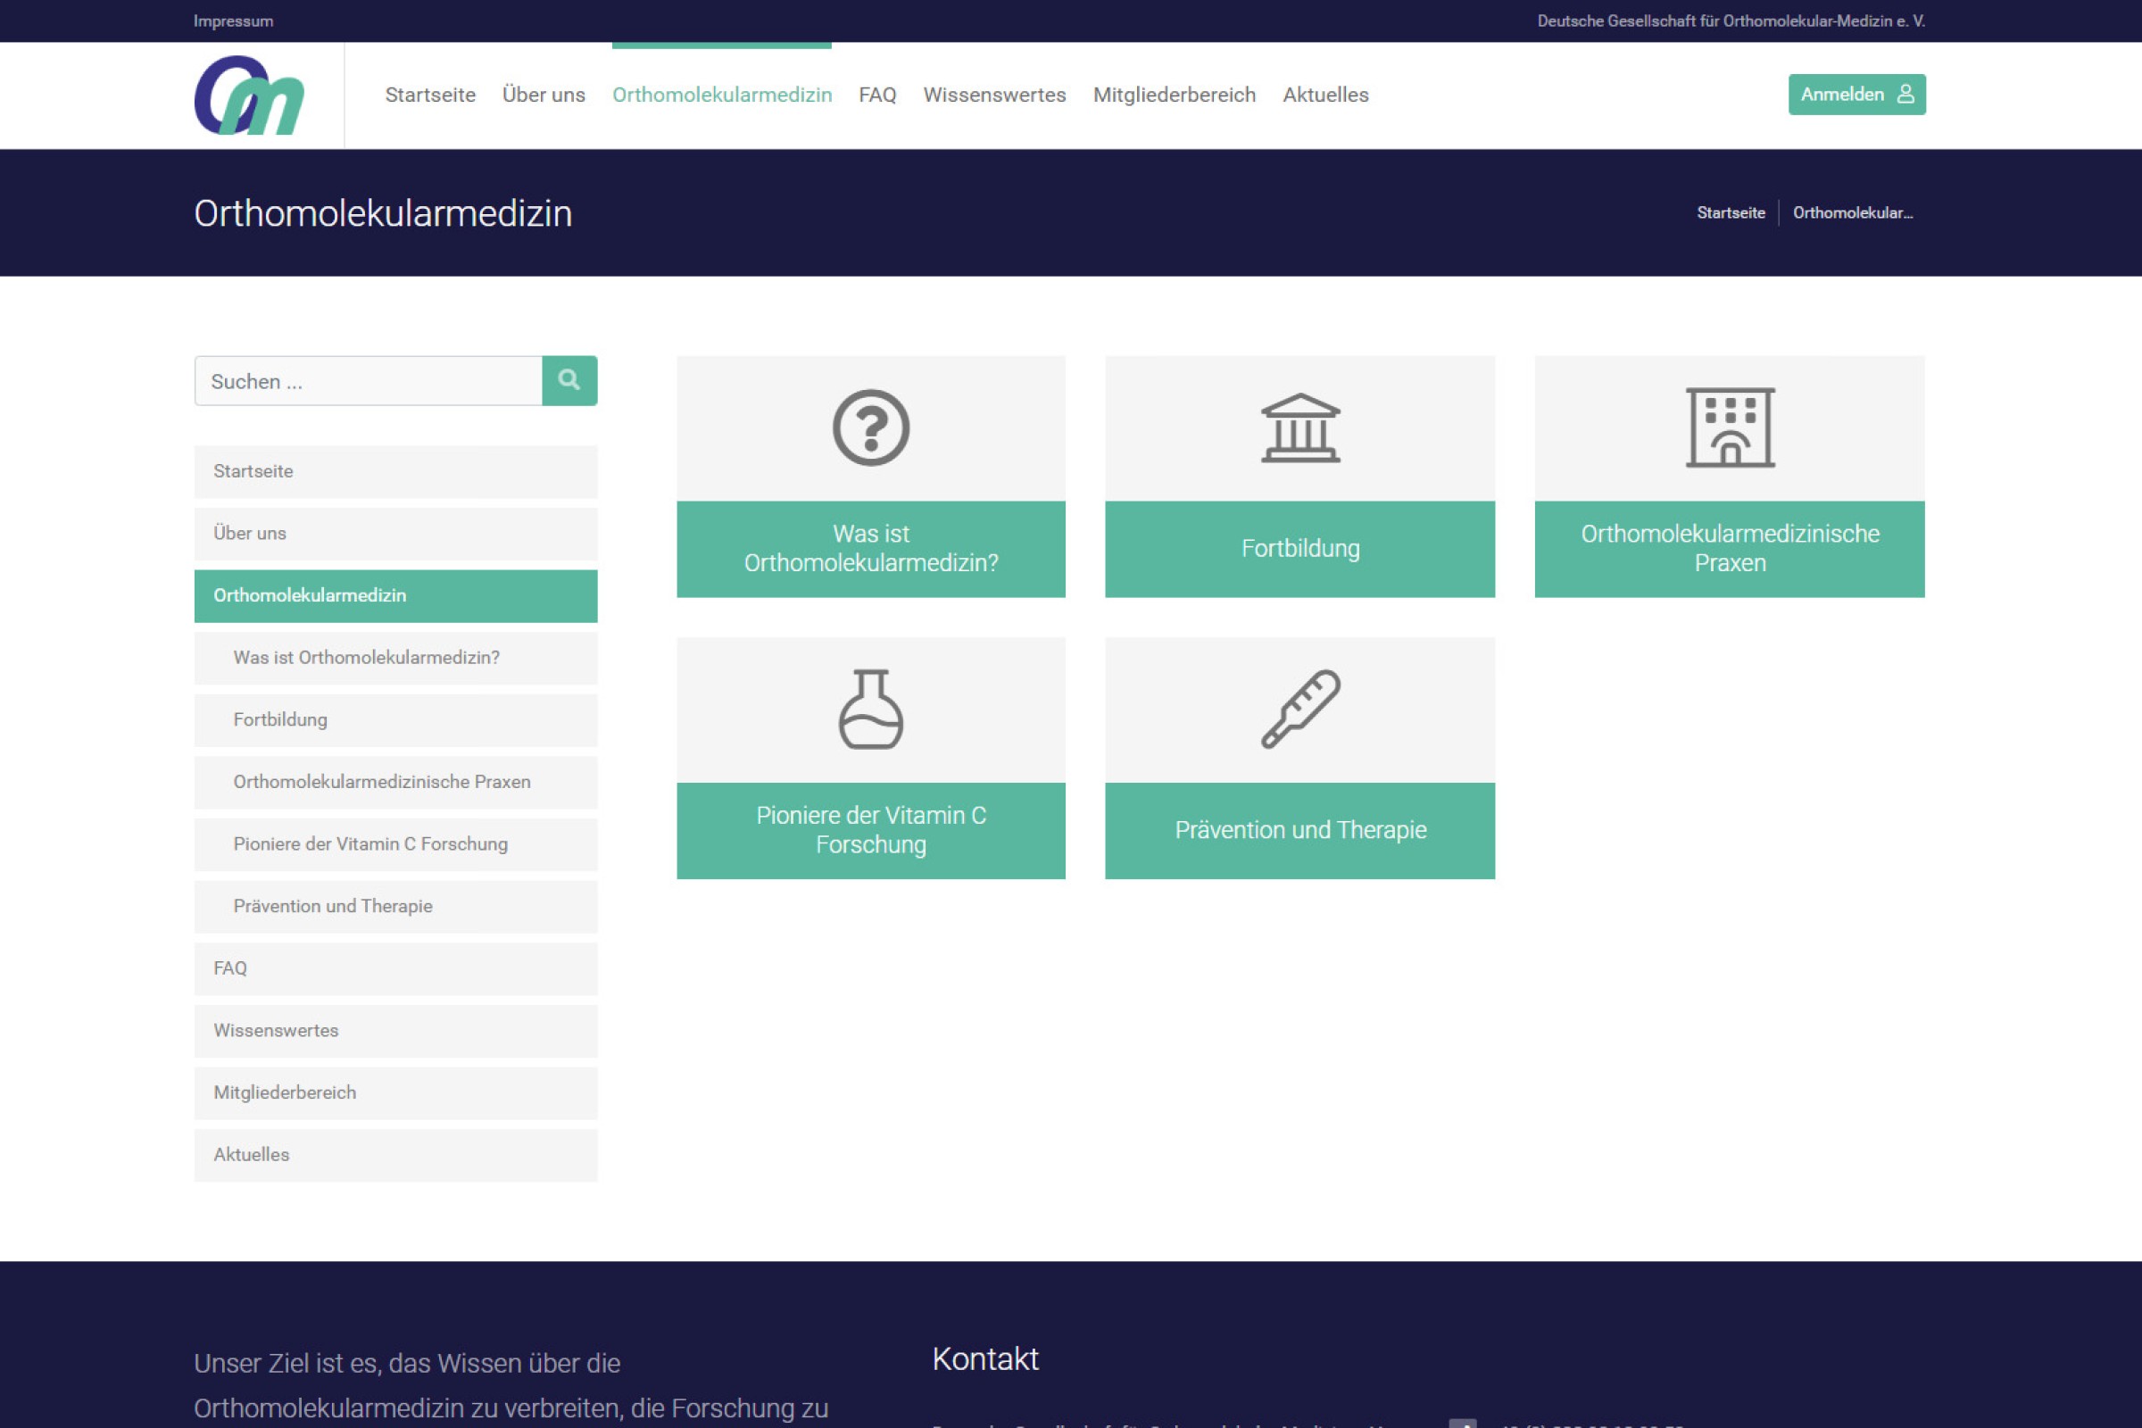Screen dimensions: 2142x1428
Task: Select Über uns in the sidebar
Action: coord(250,534)
